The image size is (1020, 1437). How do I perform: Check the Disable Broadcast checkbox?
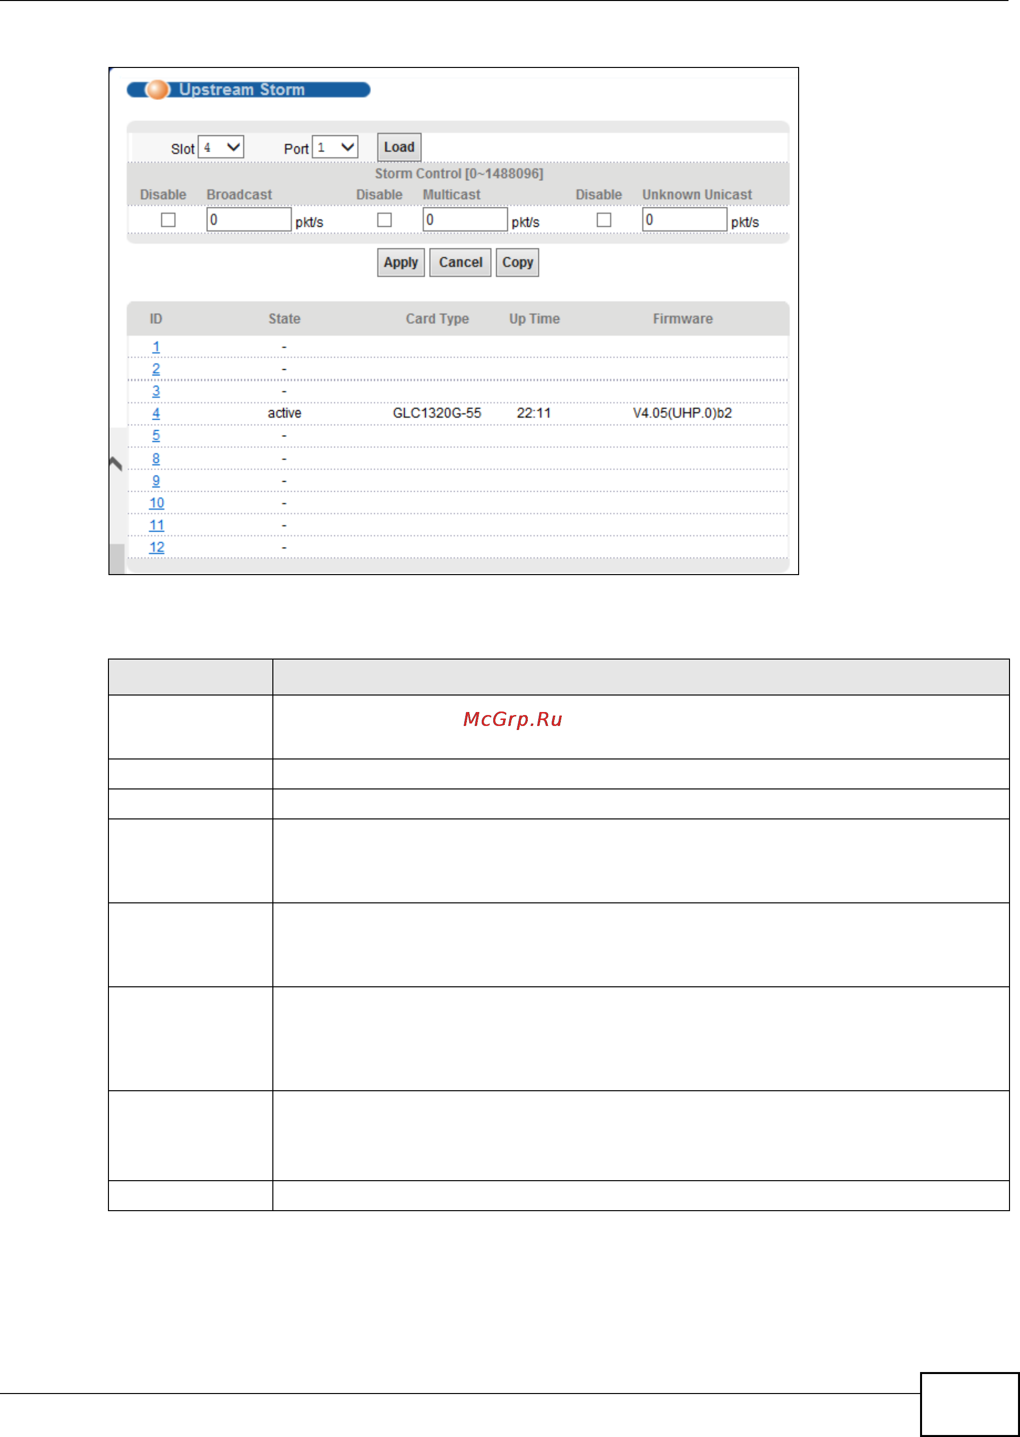point(168,220)
